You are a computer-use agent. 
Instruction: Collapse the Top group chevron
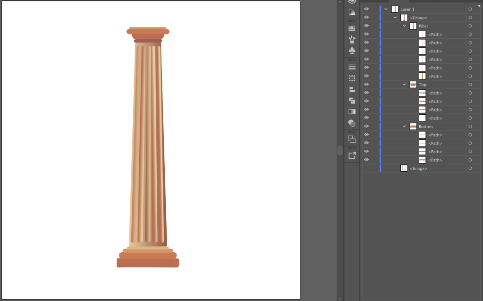coord(404,85)
